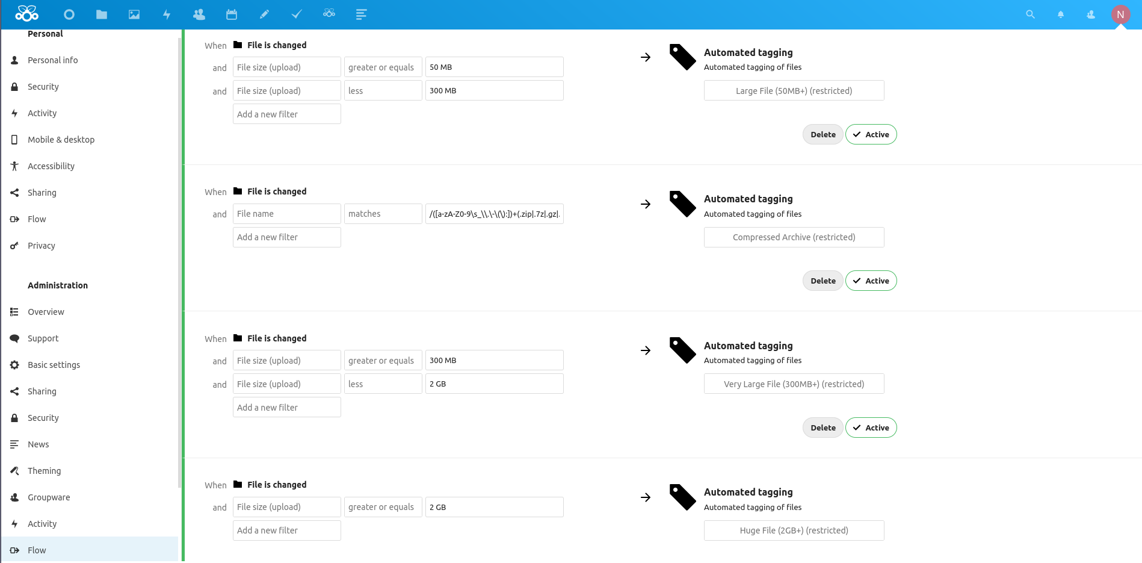Screen dimensions: 1142x563
Task: Open the Files app
Action: [x=101, y=14]
